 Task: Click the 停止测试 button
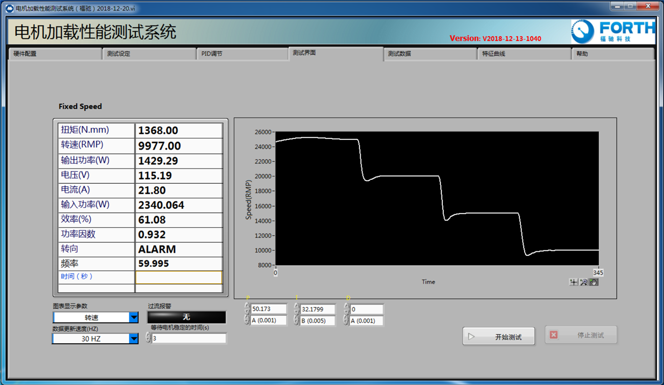[x=581, y=335]
